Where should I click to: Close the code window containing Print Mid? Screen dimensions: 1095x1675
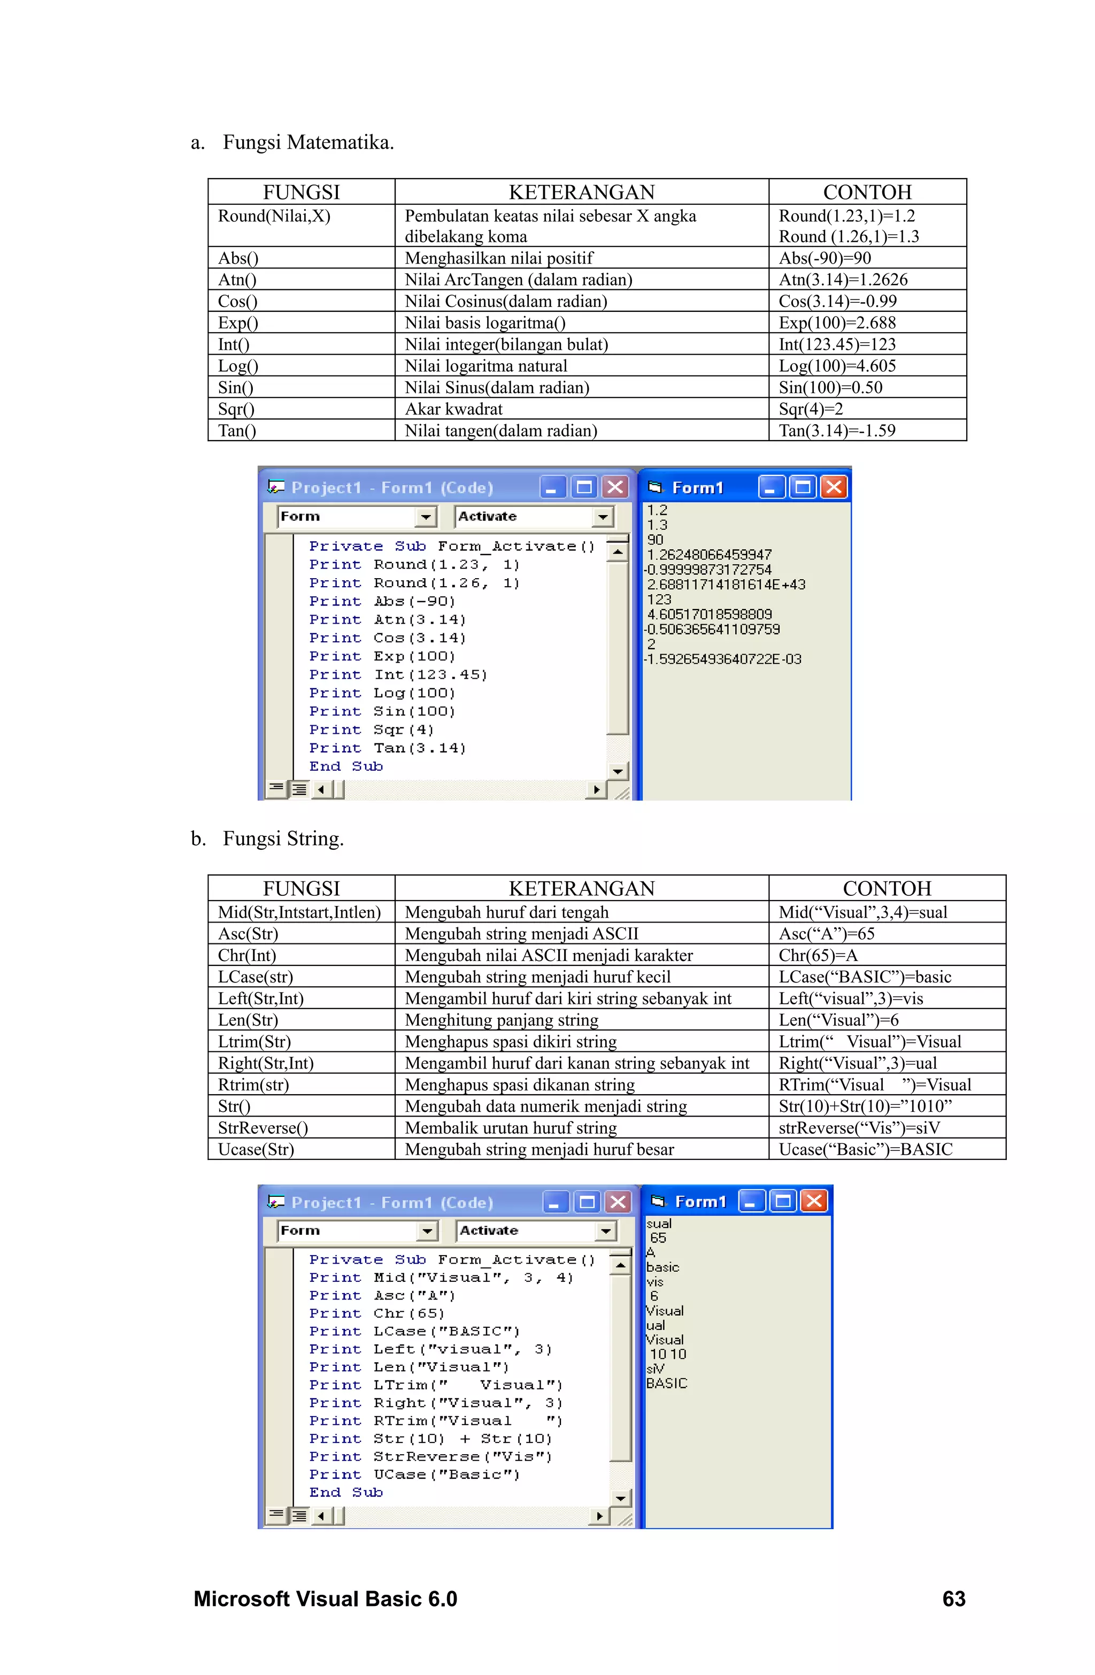(618, 1202)
